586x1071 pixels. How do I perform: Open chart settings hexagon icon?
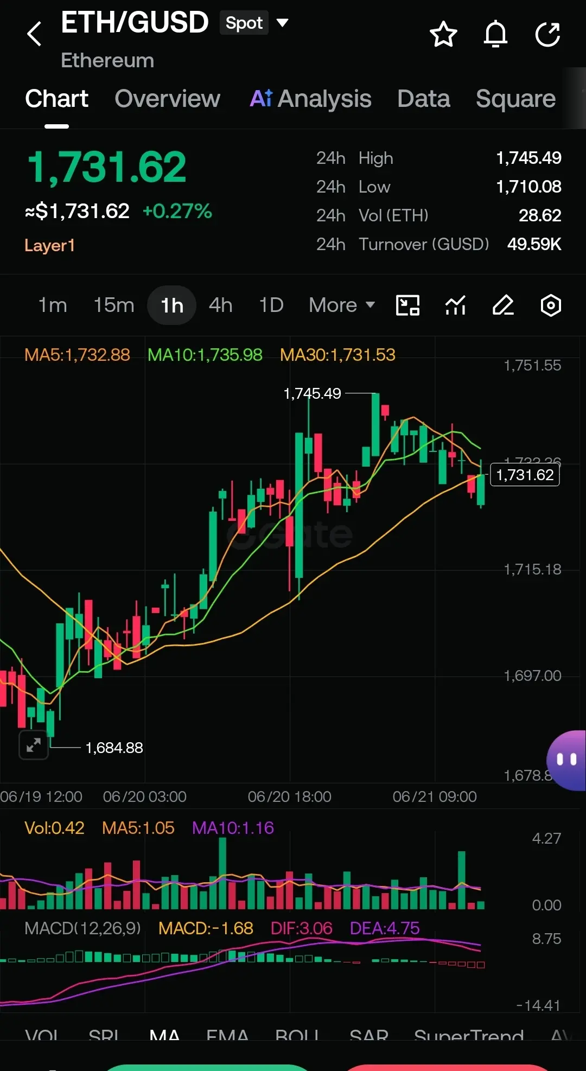click(551, 305)
